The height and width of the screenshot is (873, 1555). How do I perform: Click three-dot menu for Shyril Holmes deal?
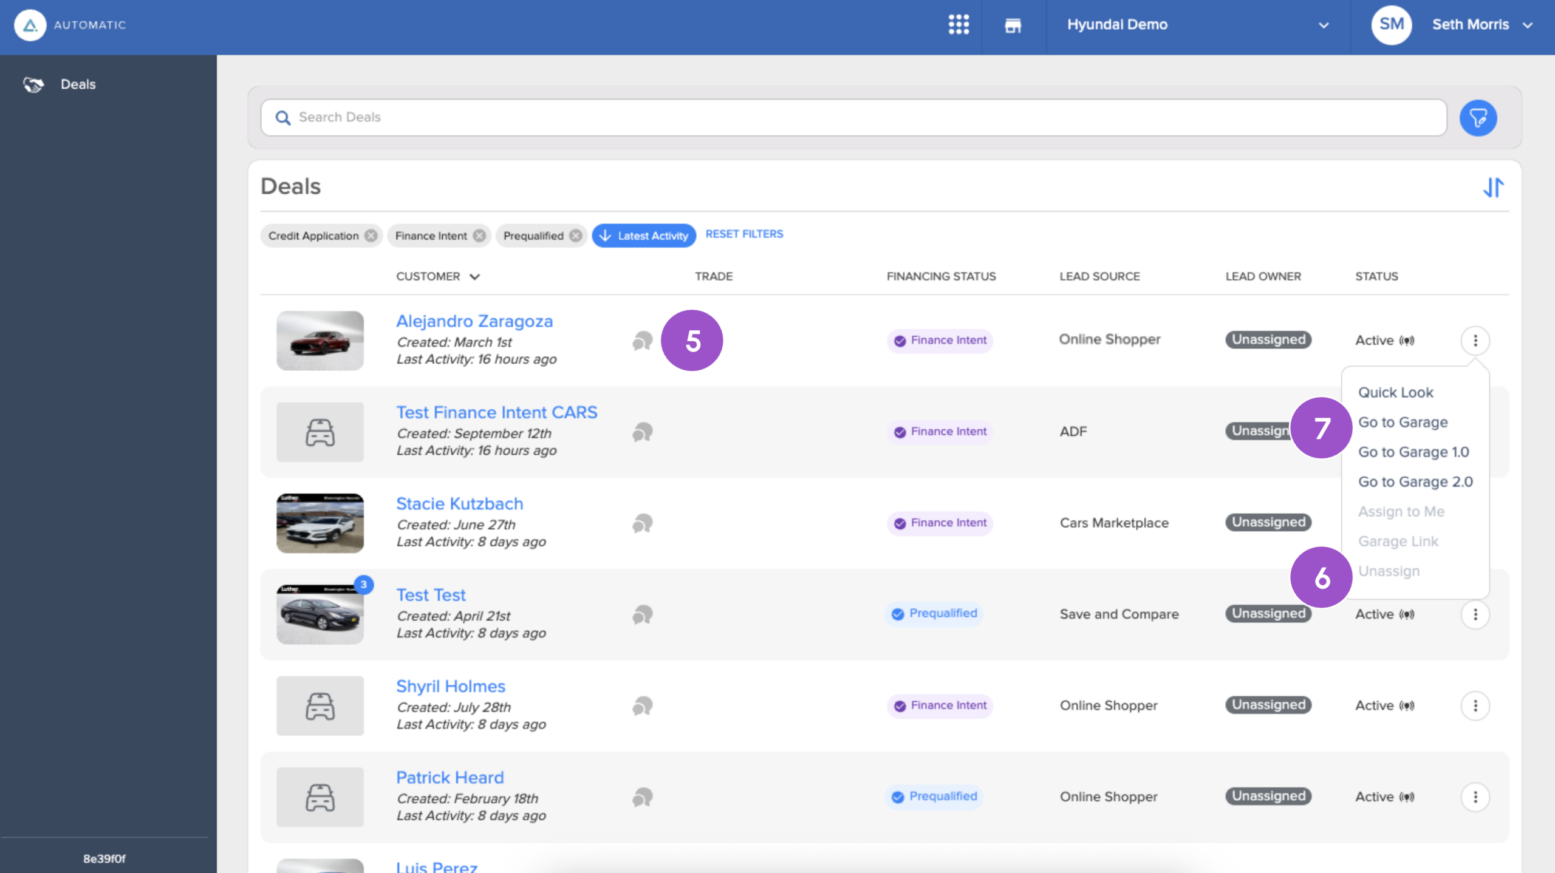1475,705
